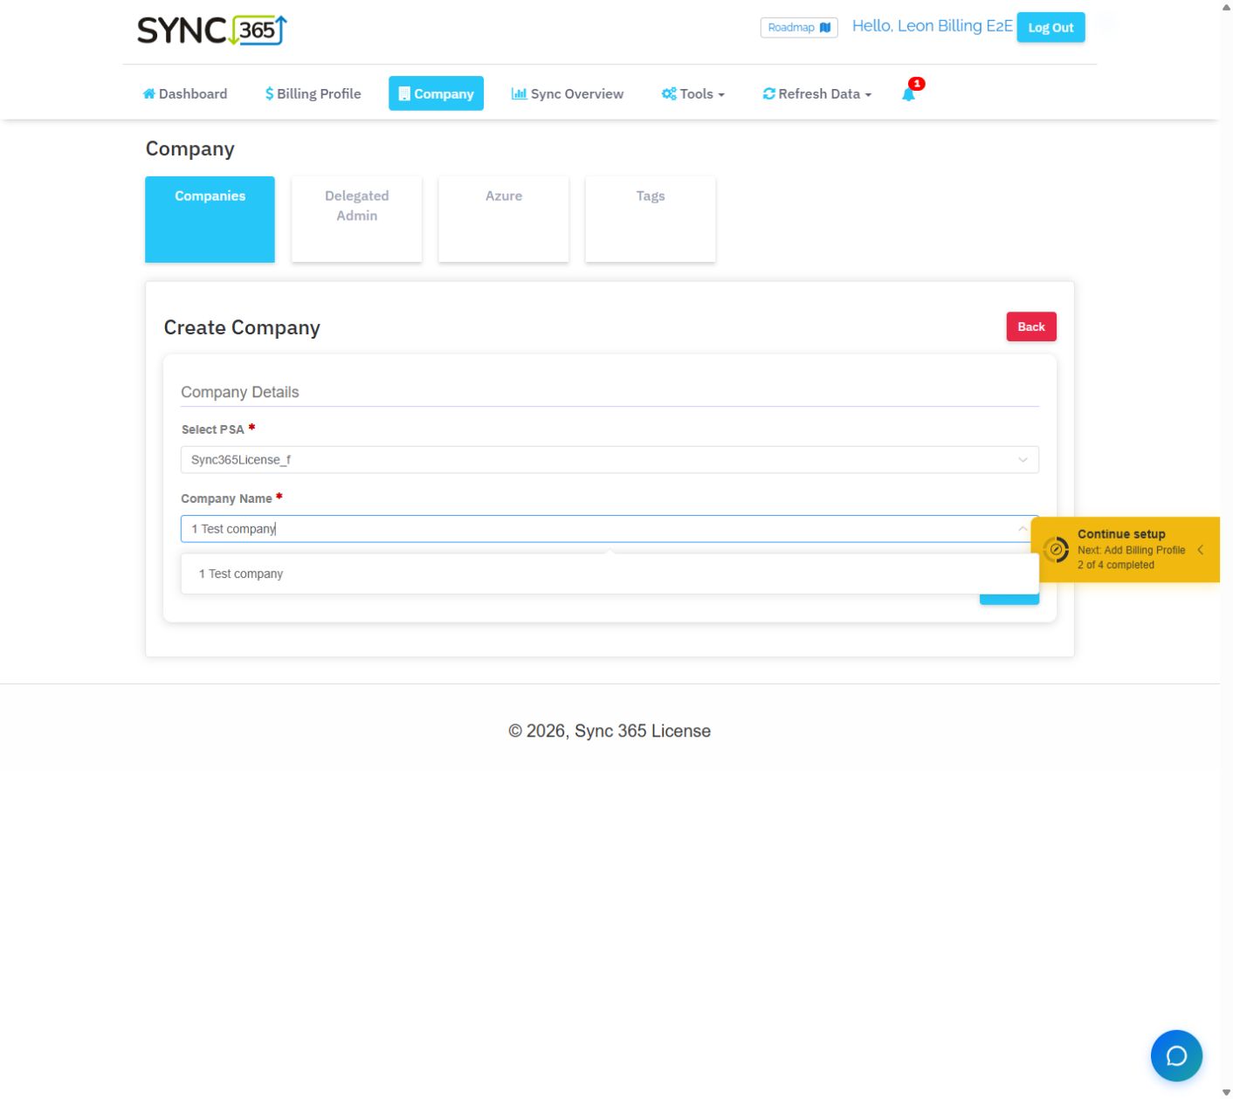Click the notification bell icon
Image resolution: width=1233 pixels, height=1099 pixels.
coord(908,93)
